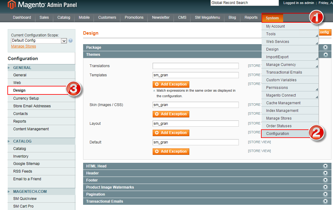Expand the HTML Head section arrow icon
This screenshot has width=333, height=210.
click(x=325, y=166)
